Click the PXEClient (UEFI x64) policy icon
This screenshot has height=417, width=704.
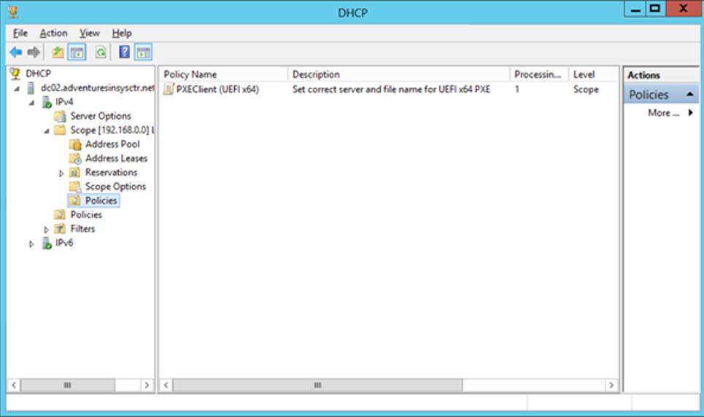[169, 89]
